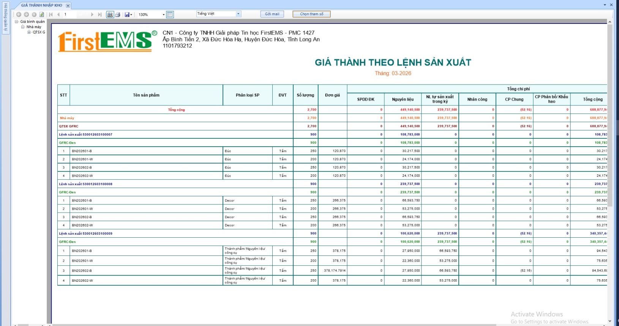Jump to the last report page

[x=99, y=14]
